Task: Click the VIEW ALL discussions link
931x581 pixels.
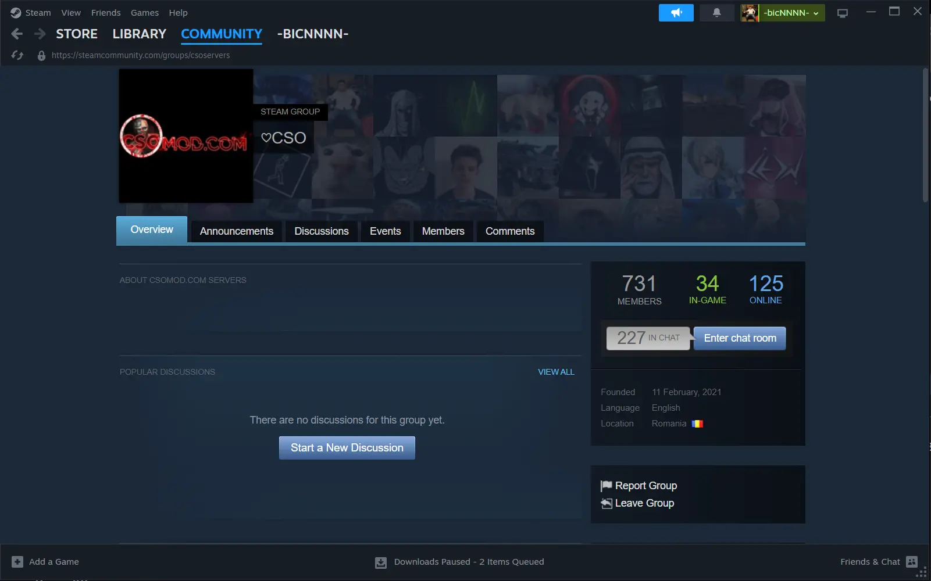Action: [556, 372]
